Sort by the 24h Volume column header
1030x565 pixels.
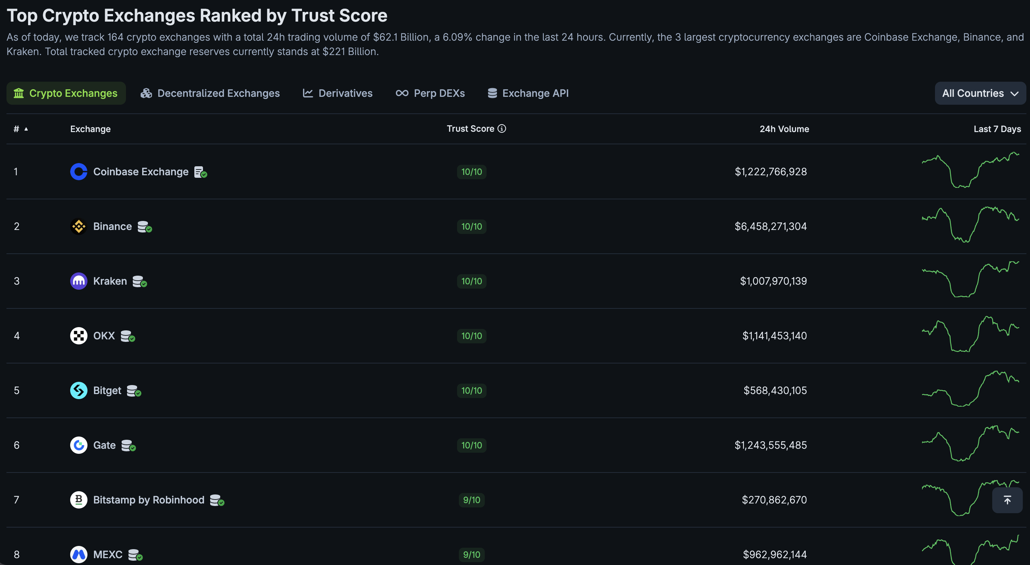pyautogui.click(x=784, y=129)
